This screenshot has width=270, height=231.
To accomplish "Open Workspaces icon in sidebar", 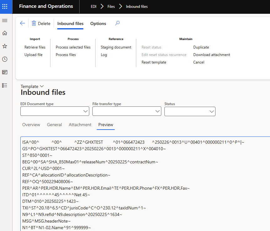I will [x=5, y=72].
